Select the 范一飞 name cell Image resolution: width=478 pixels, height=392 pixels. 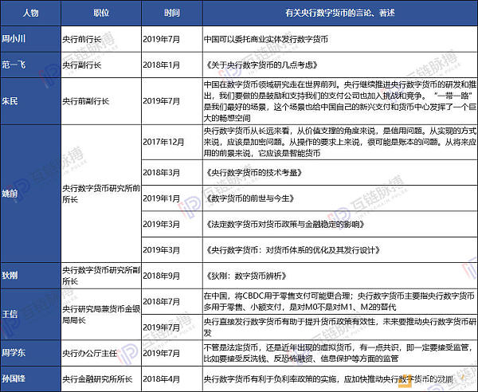[x=30, y=65]
